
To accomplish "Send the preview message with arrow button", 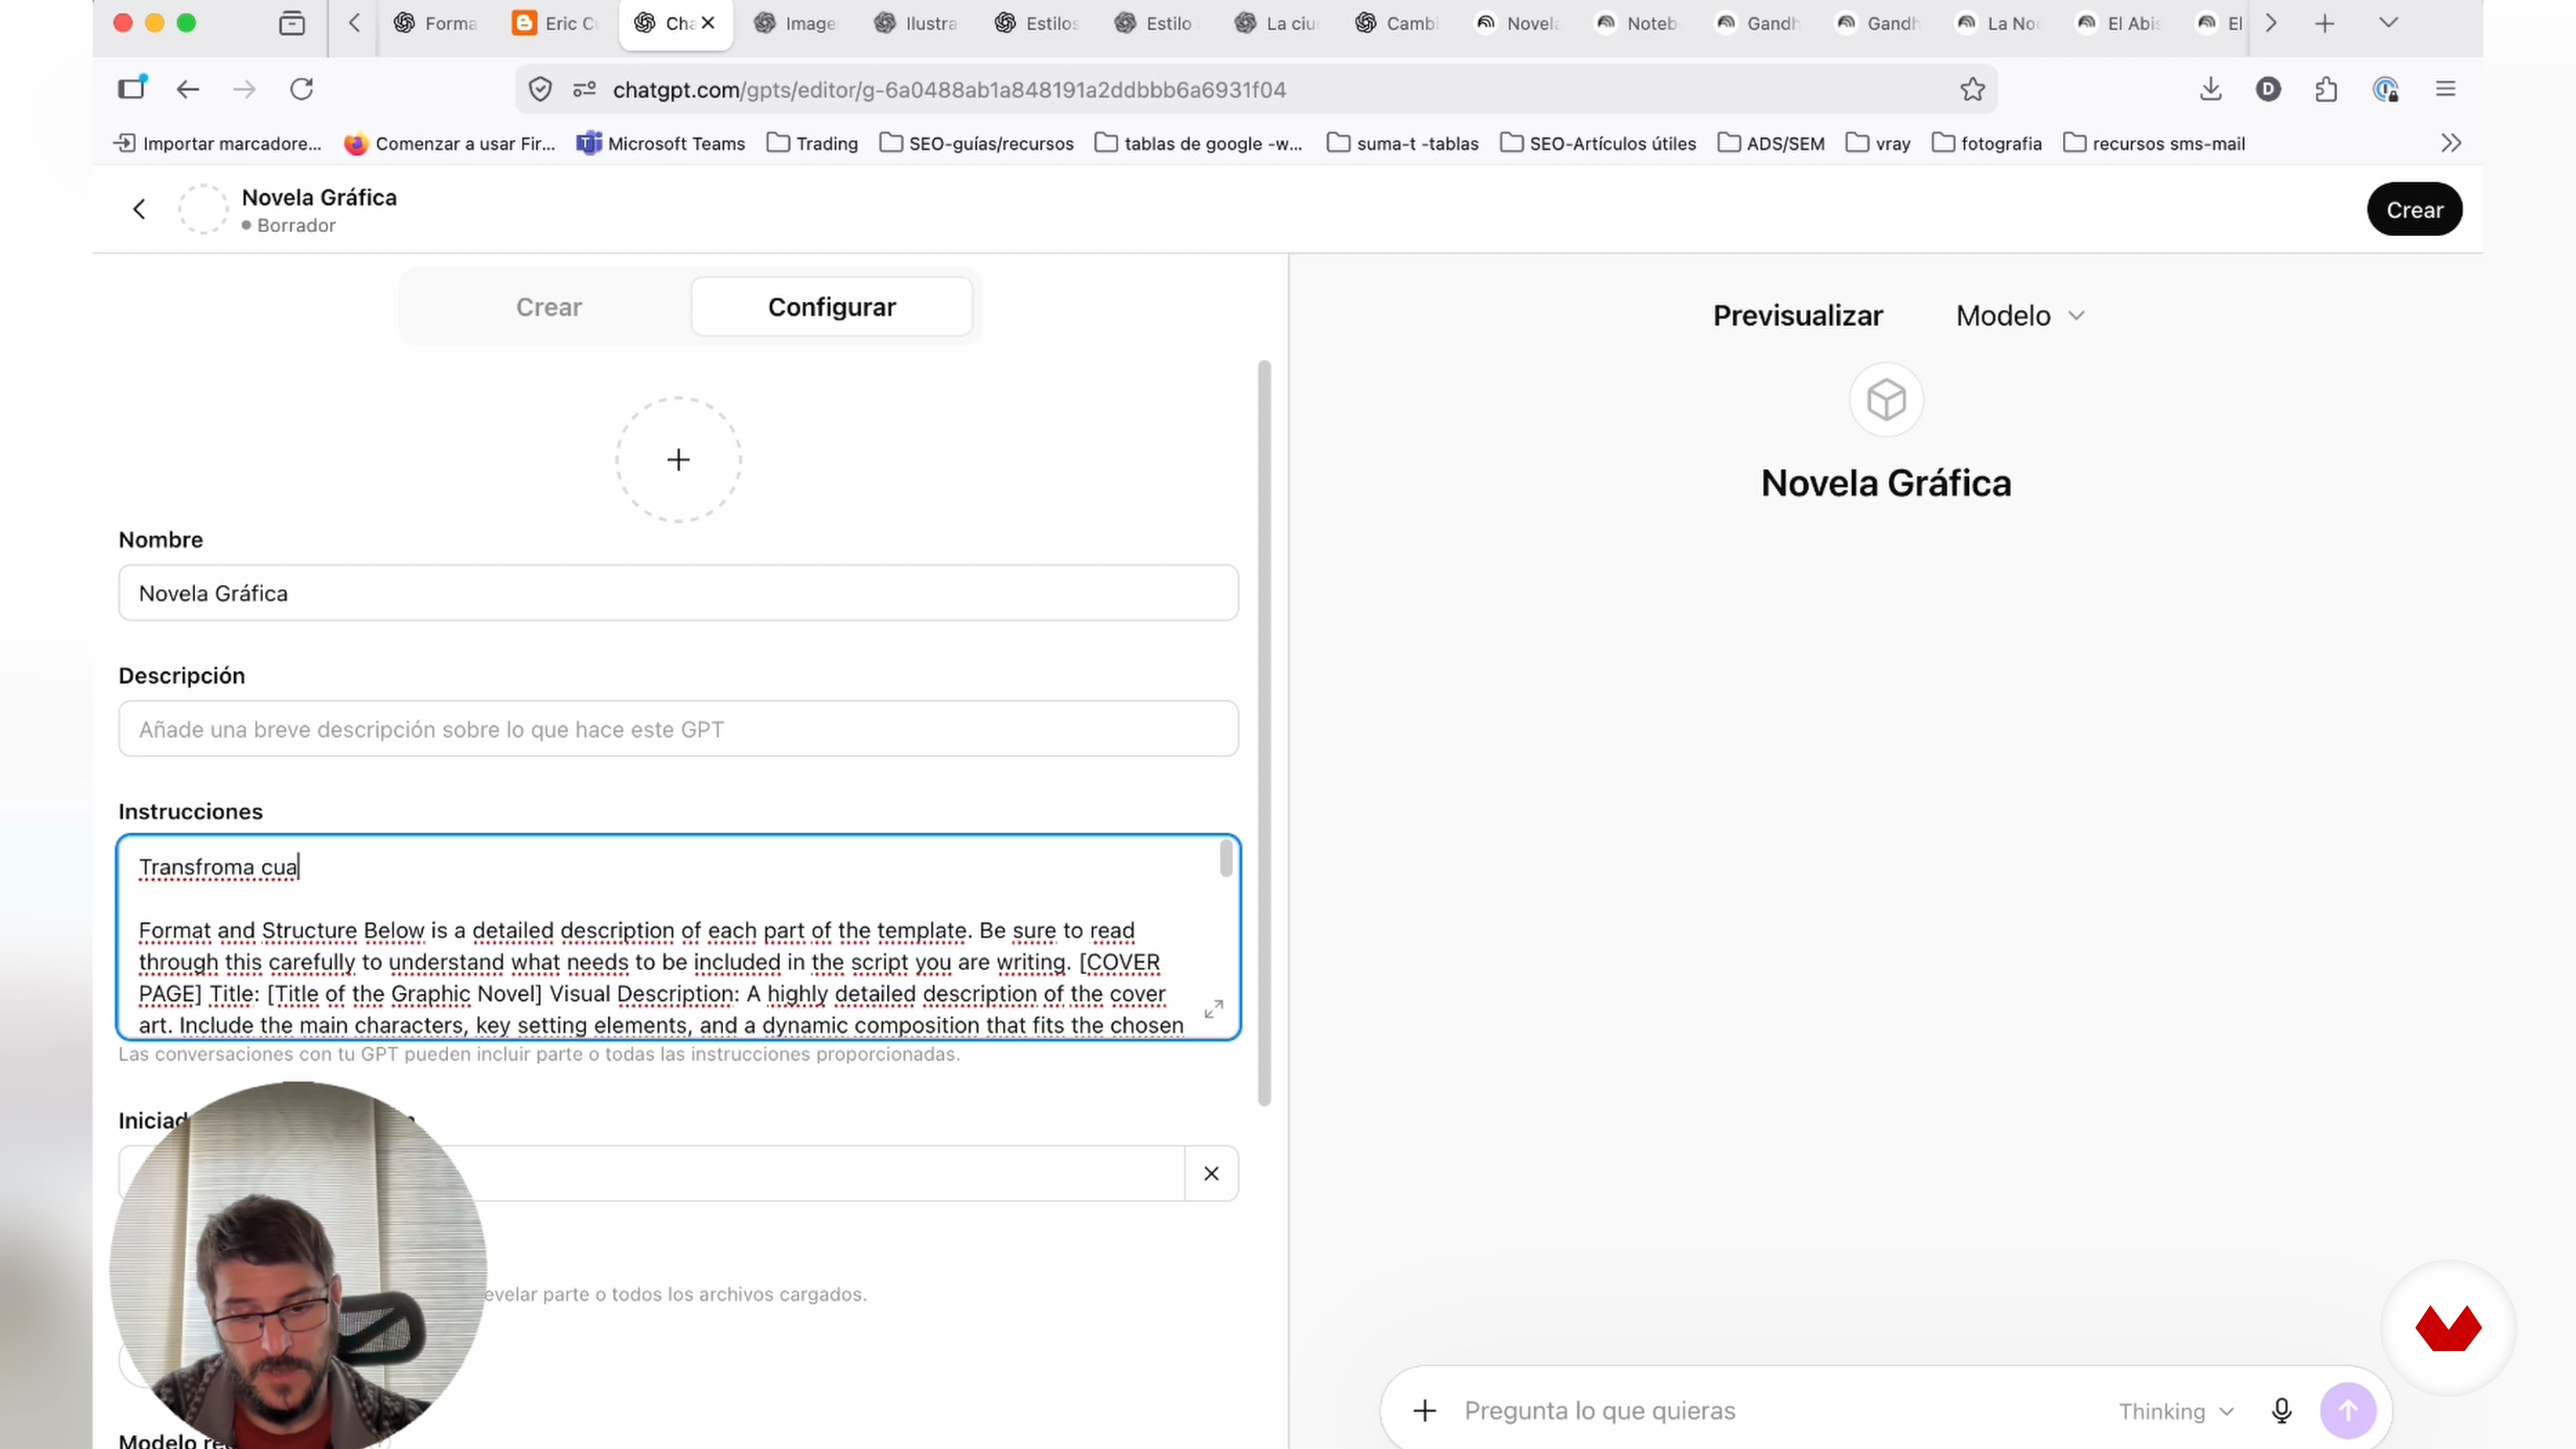I will click(x=2348, y=1411).
